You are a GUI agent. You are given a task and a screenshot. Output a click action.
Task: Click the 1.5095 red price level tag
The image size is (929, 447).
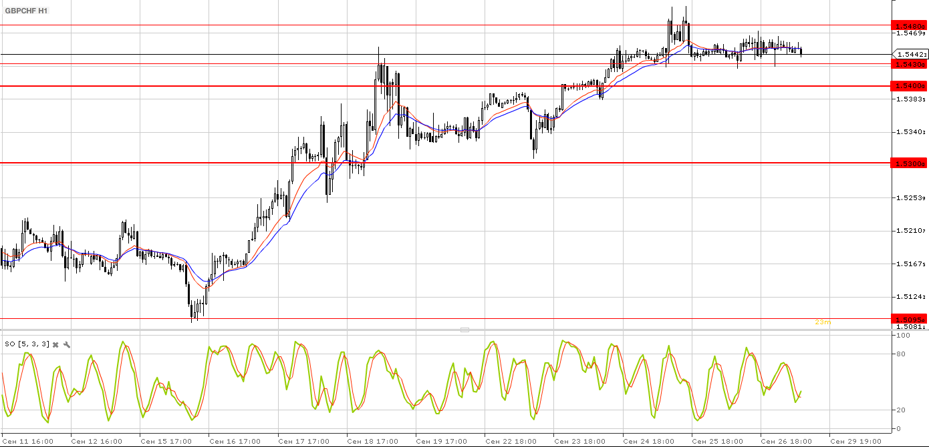(910, 319)
